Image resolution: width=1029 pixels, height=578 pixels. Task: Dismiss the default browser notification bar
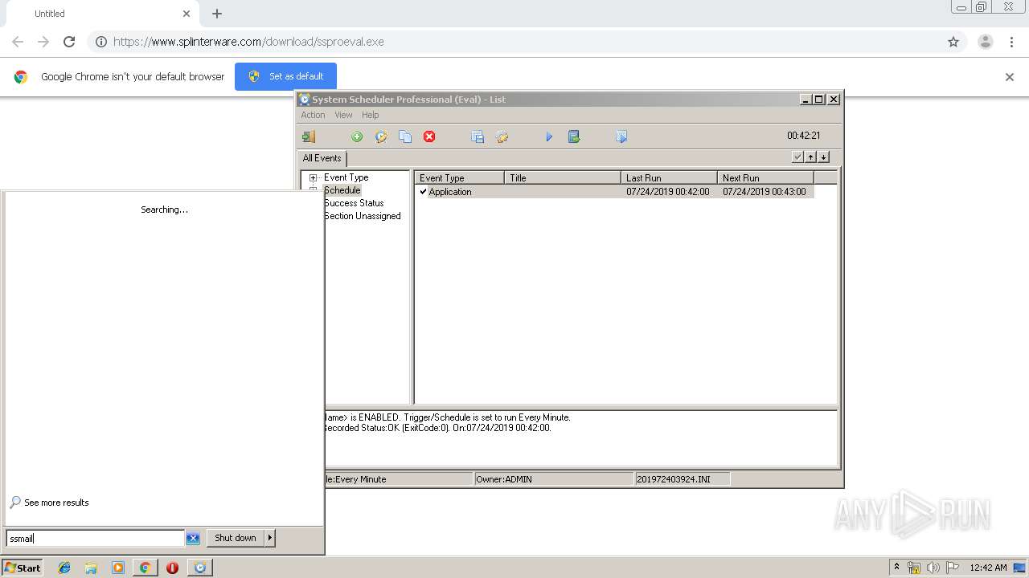[1010, 77]
